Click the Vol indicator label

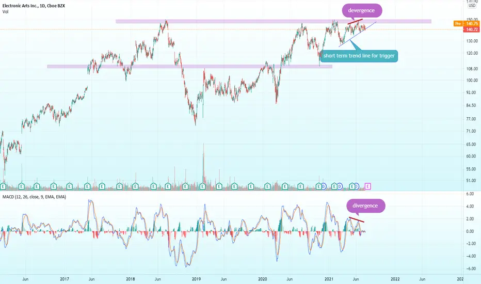6,12
